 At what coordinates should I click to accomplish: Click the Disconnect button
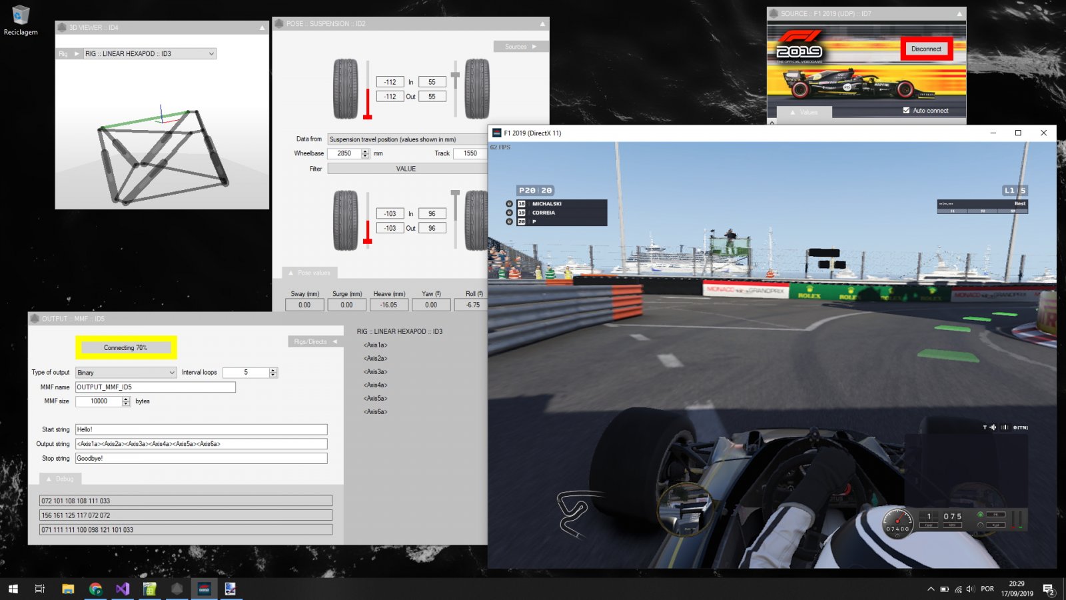[926, 49]
